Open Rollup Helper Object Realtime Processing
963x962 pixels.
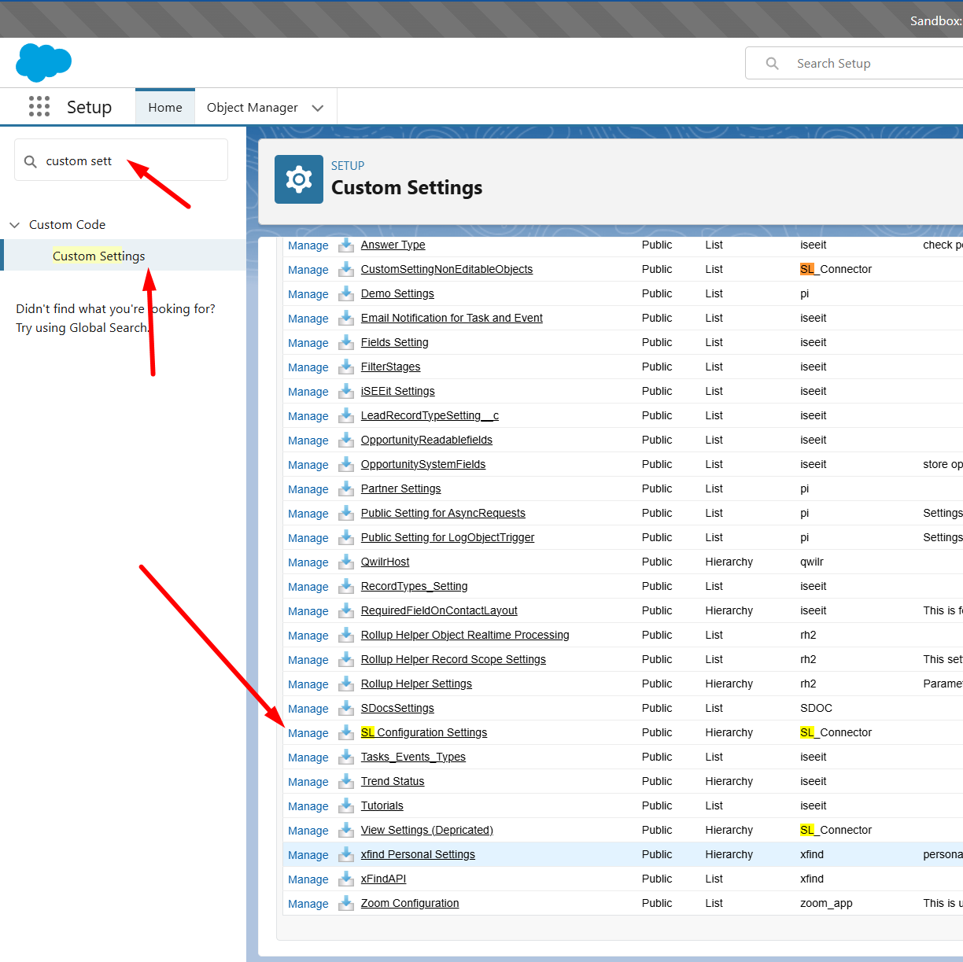coord(465,635)
